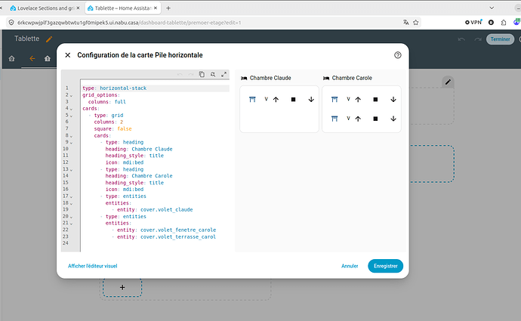
Task: Open search in the code editor toolbar
Action: tap(213, 75)
